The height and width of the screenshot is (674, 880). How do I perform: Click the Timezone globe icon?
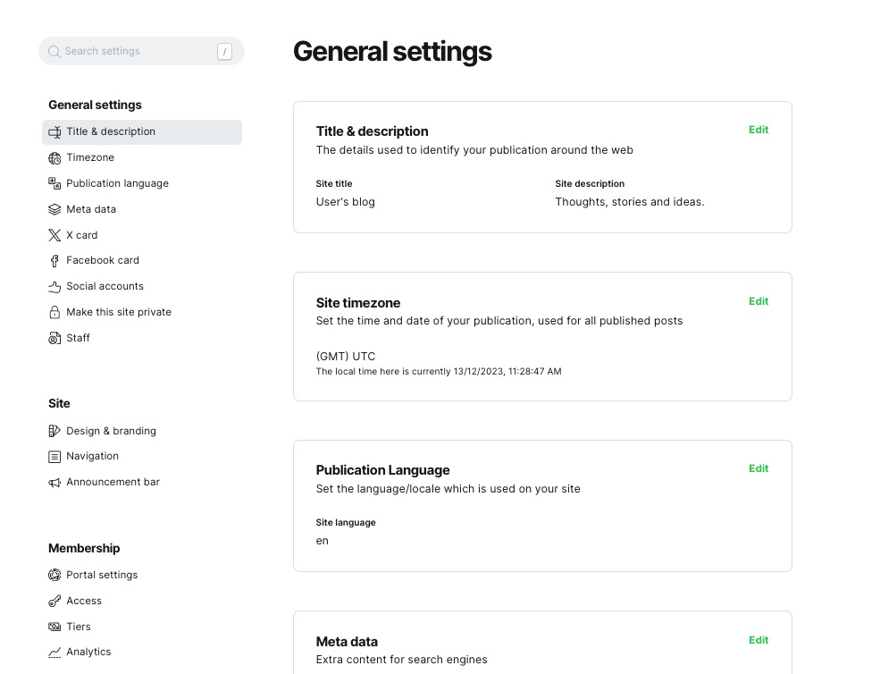coord(54,157)
